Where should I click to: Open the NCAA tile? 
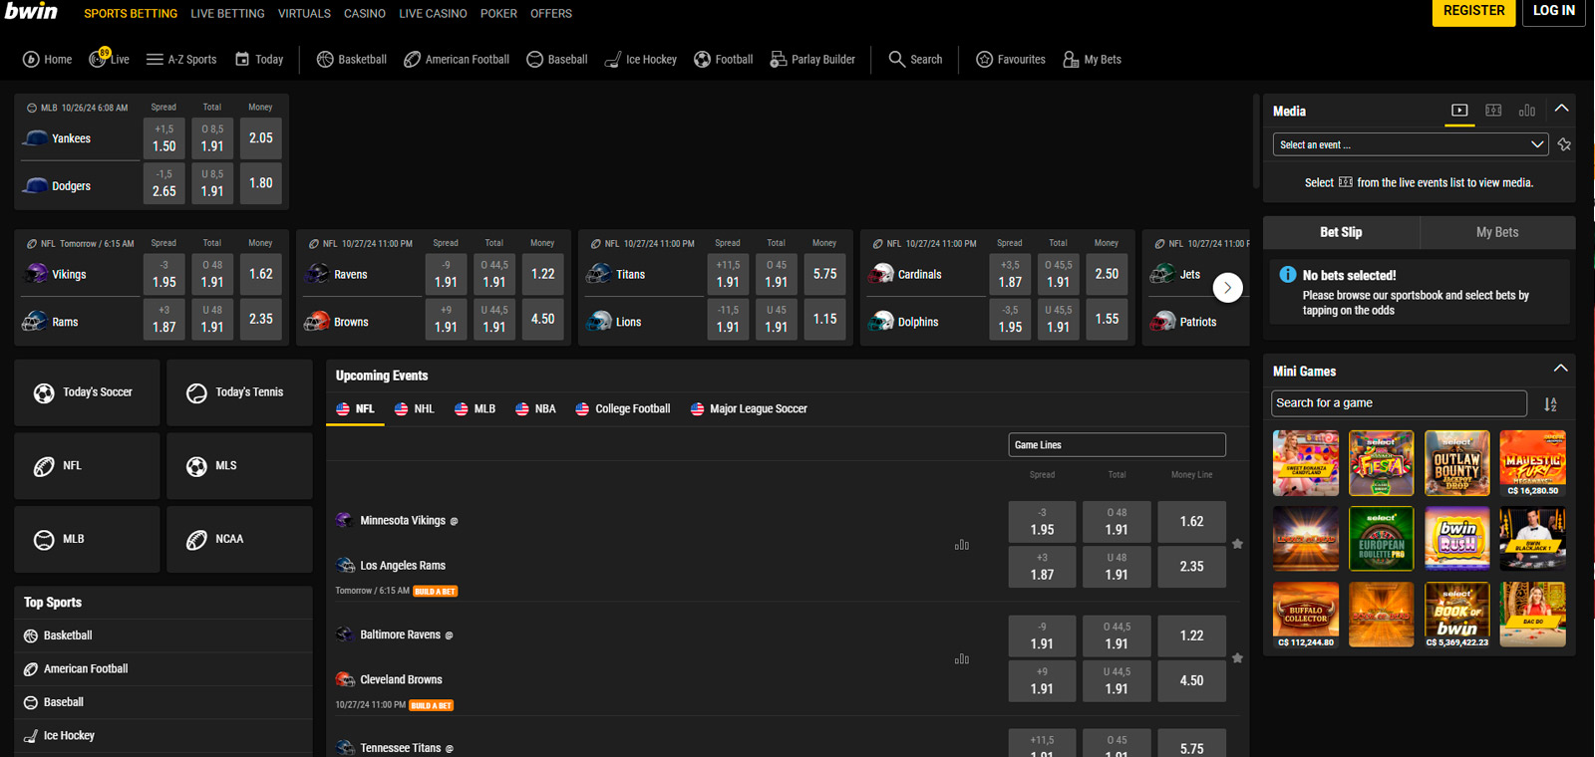[239, 539]
